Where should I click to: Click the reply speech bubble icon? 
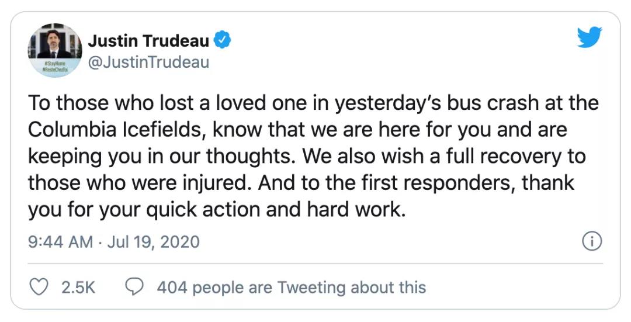coord(134,287)
